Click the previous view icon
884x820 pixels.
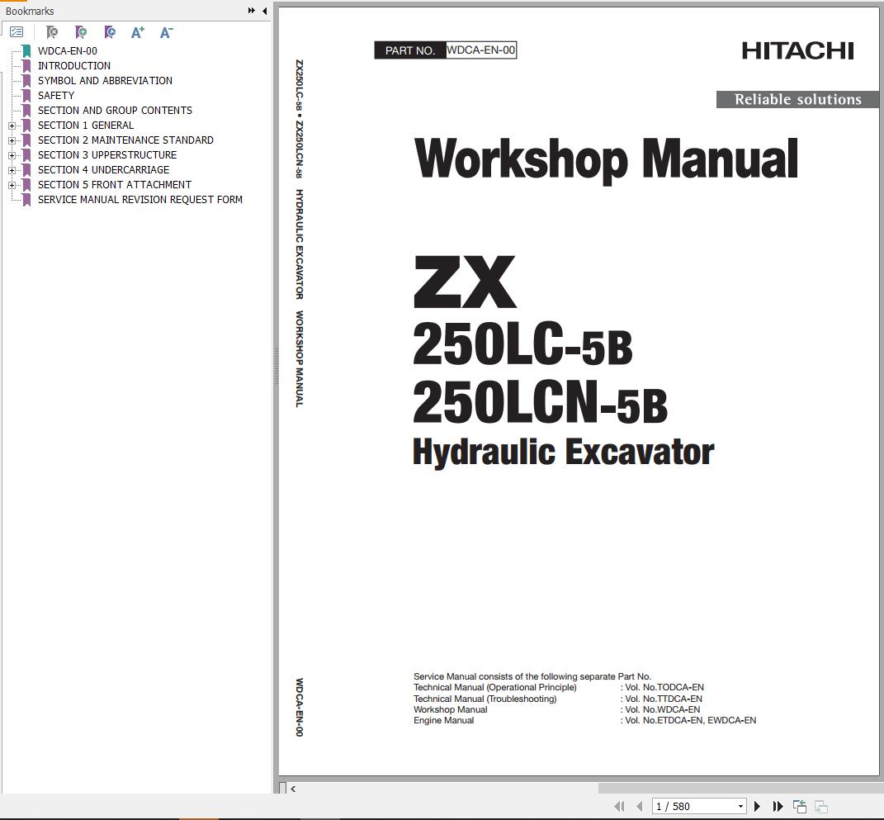pos(800,807)
